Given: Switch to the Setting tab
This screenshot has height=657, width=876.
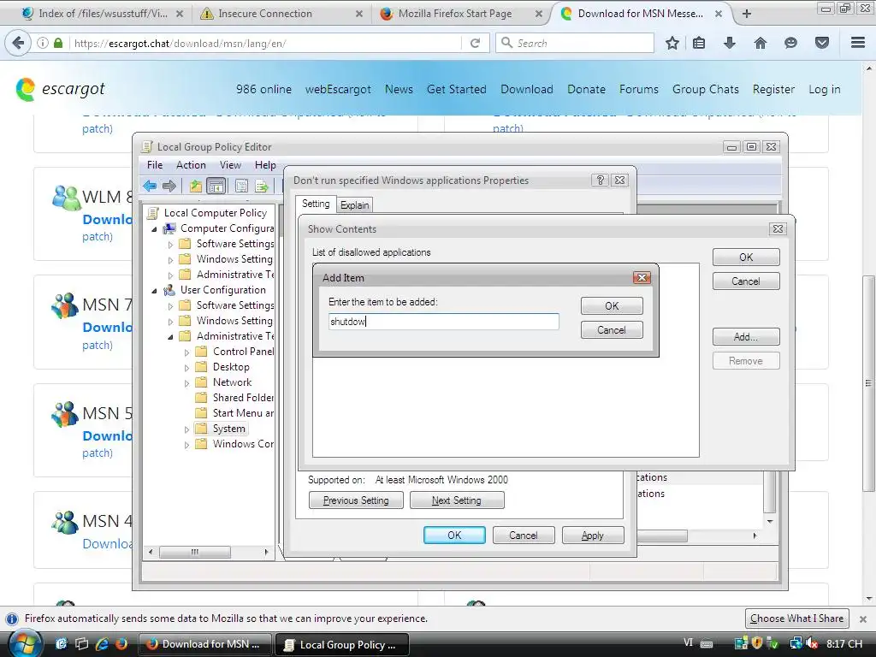Looking at the screenshot, I should [316, 204].
